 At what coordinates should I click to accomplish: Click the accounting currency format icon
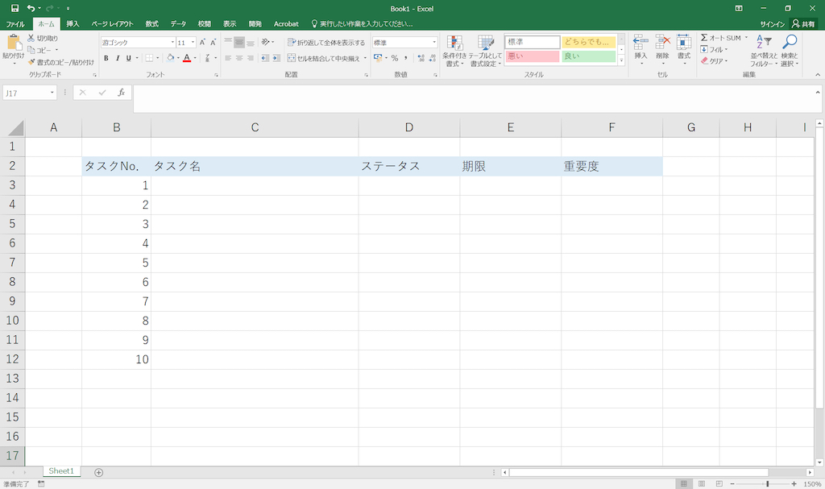click(378, 58)
